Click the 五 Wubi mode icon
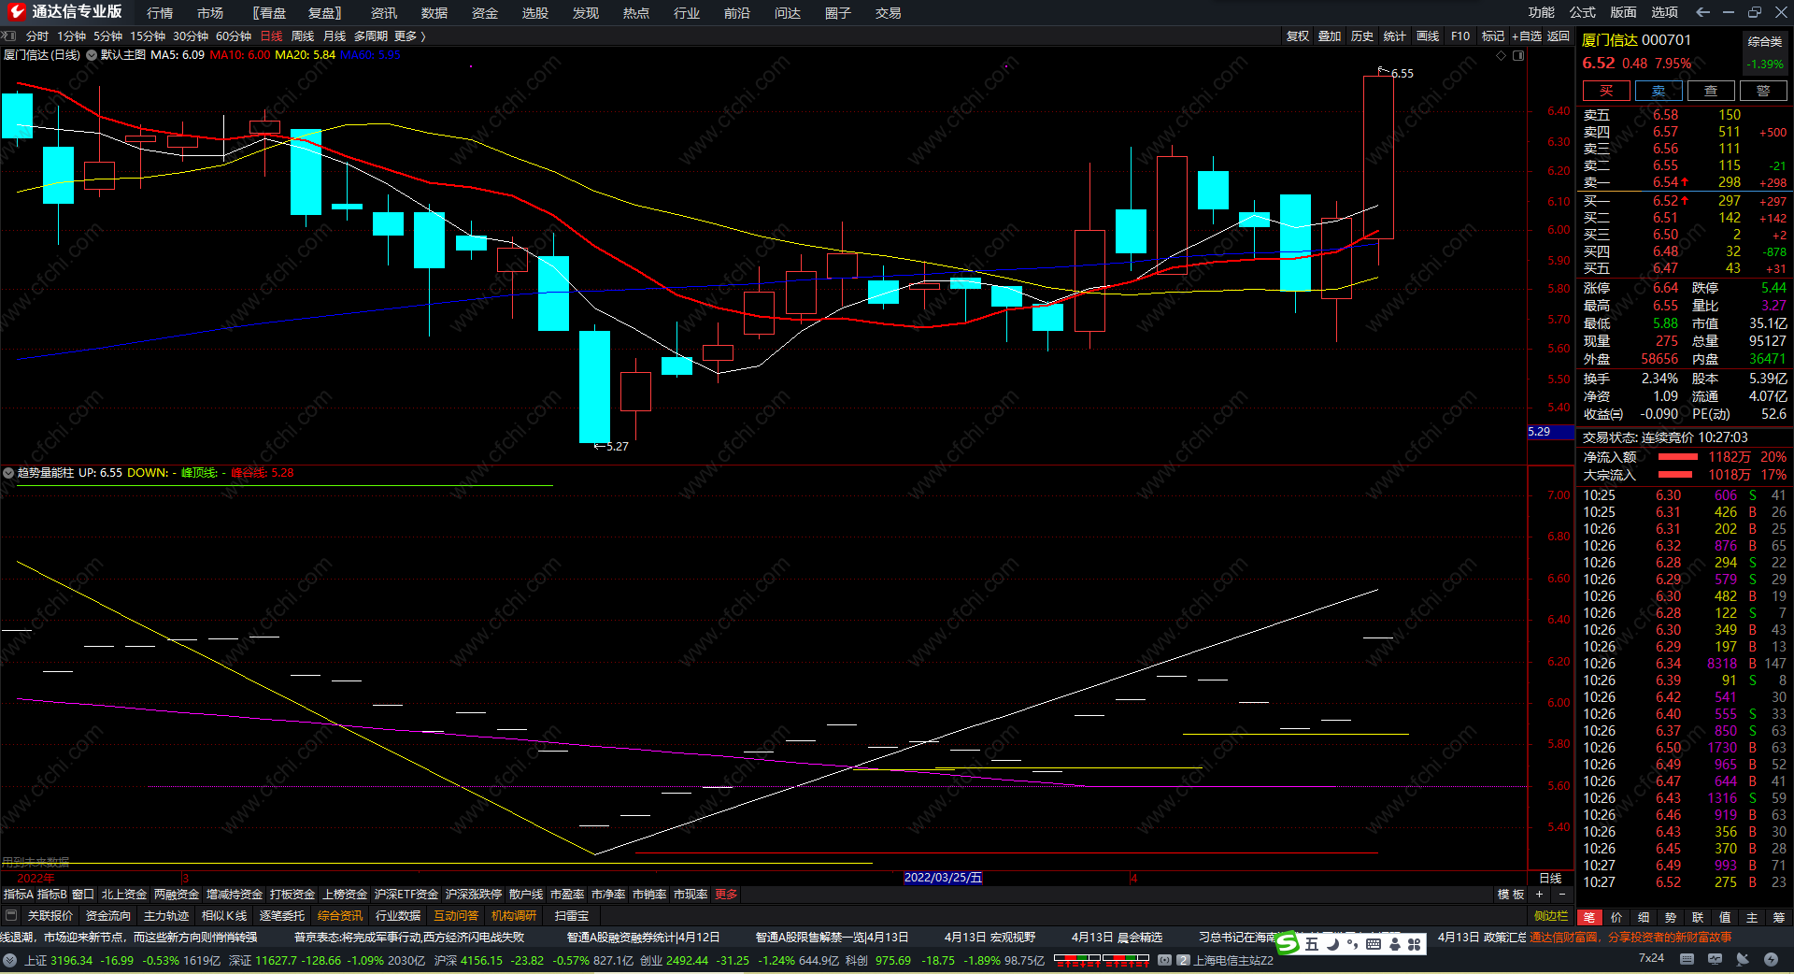Screen dimensions: 1794x974 tap(1312, 944)
